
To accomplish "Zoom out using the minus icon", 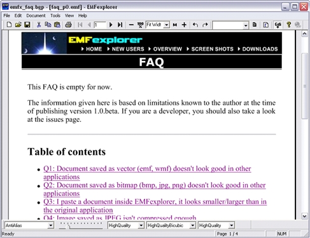I will tap(131, 25).
